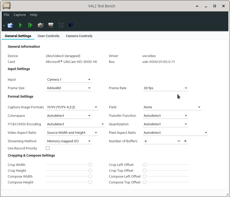The image size is (230, 197).
Task: Click the step frame icon
Action: click(30, 25)
